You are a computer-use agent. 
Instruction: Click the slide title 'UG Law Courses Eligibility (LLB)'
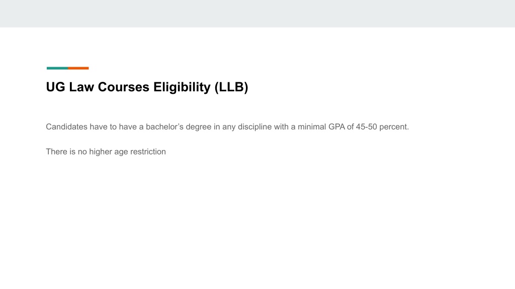pos(147,87)
